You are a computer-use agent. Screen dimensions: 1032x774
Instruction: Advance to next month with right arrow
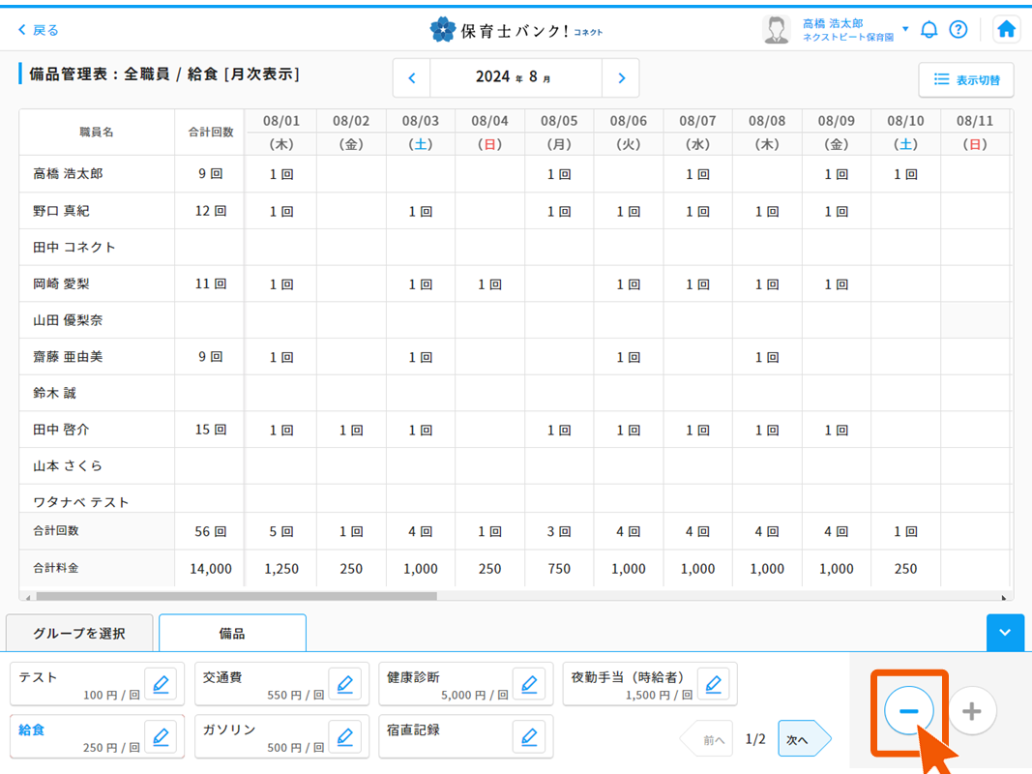(621, 76)
